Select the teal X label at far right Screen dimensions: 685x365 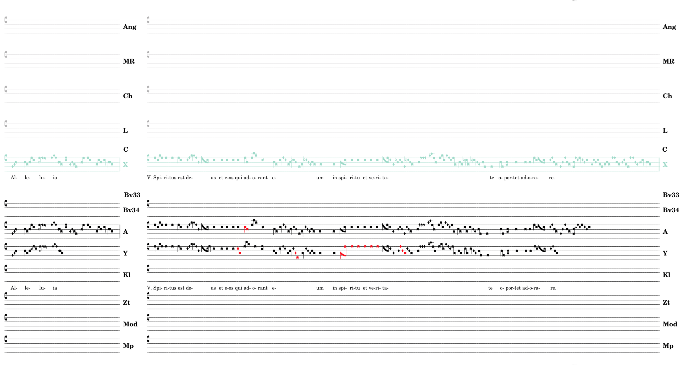pyautogui.click(x=665, y=164)
